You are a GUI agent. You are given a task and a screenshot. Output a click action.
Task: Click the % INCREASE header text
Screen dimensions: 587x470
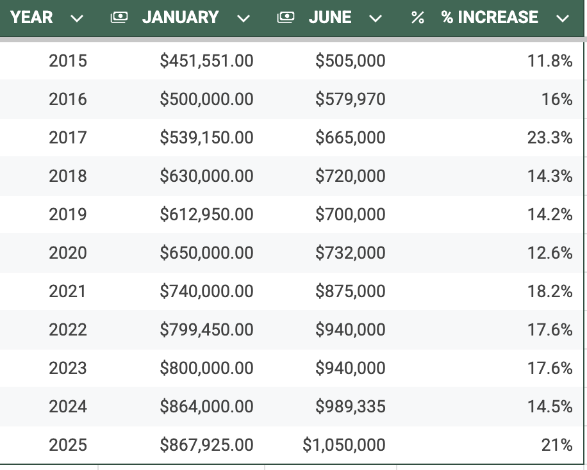[x=490, y=17]
